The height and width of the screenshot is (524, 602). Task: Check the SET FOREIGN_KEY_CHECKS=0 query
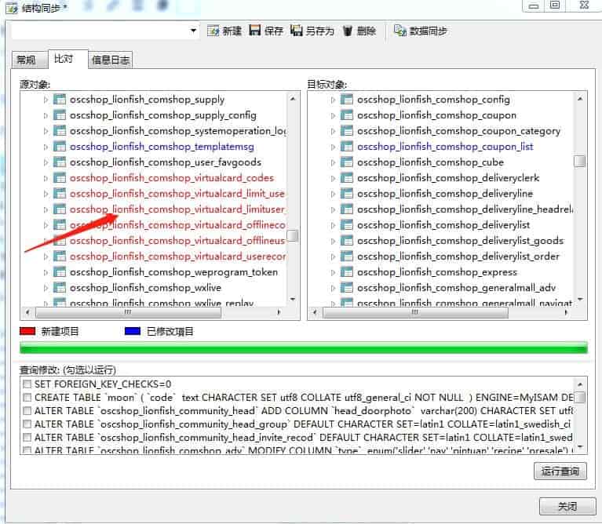[27, 384]
